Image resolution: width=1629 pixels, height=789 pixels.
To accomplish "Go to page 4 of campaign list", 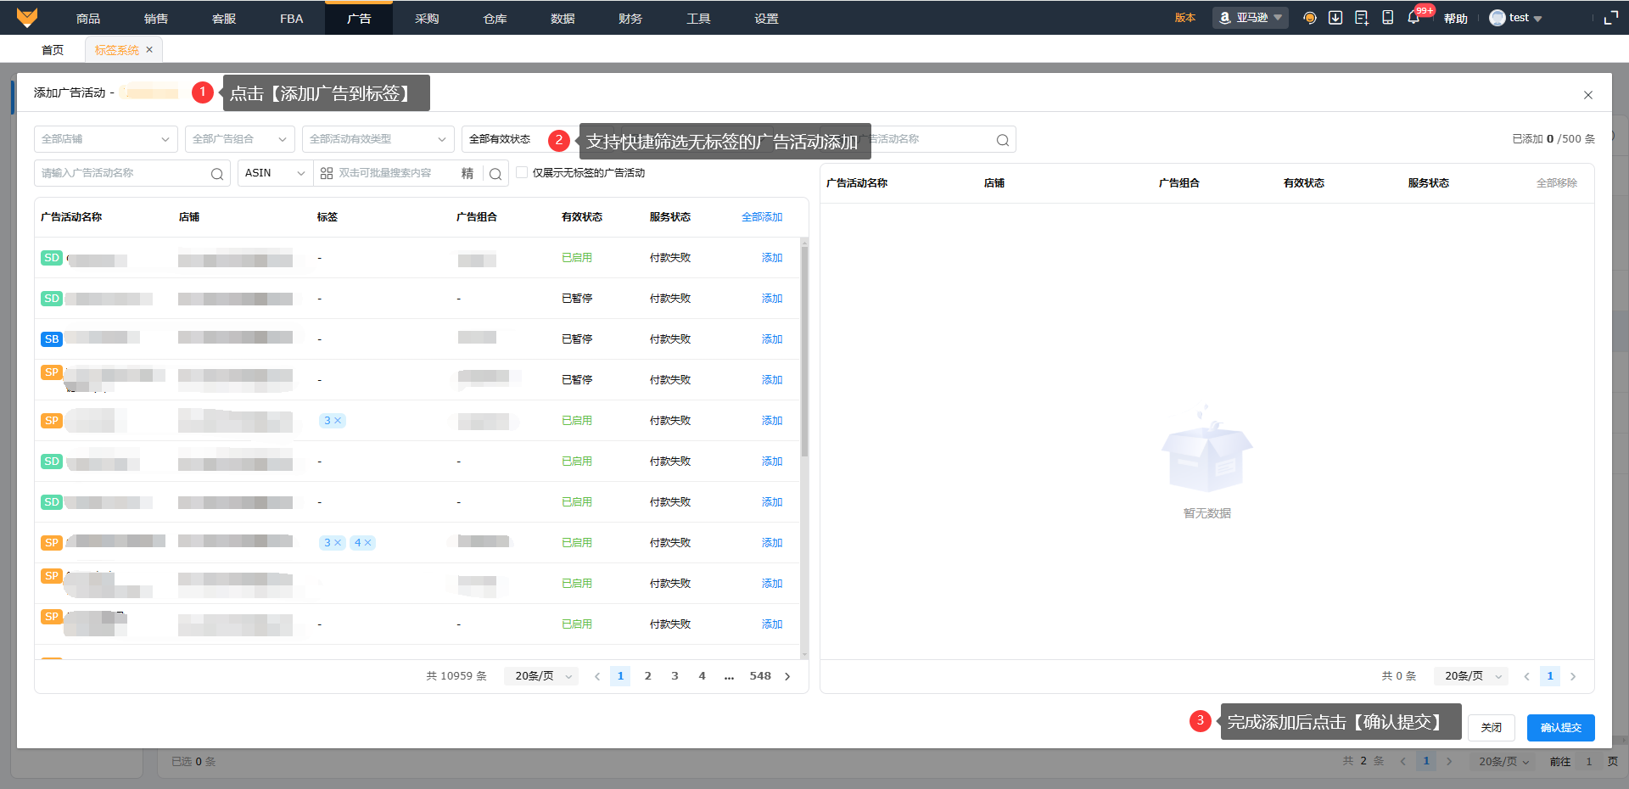I will (x=703, y=676).
